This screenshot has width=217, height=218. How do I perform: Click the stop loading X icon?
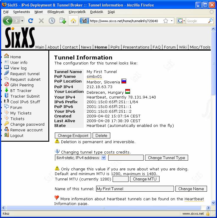click(41, 21)
